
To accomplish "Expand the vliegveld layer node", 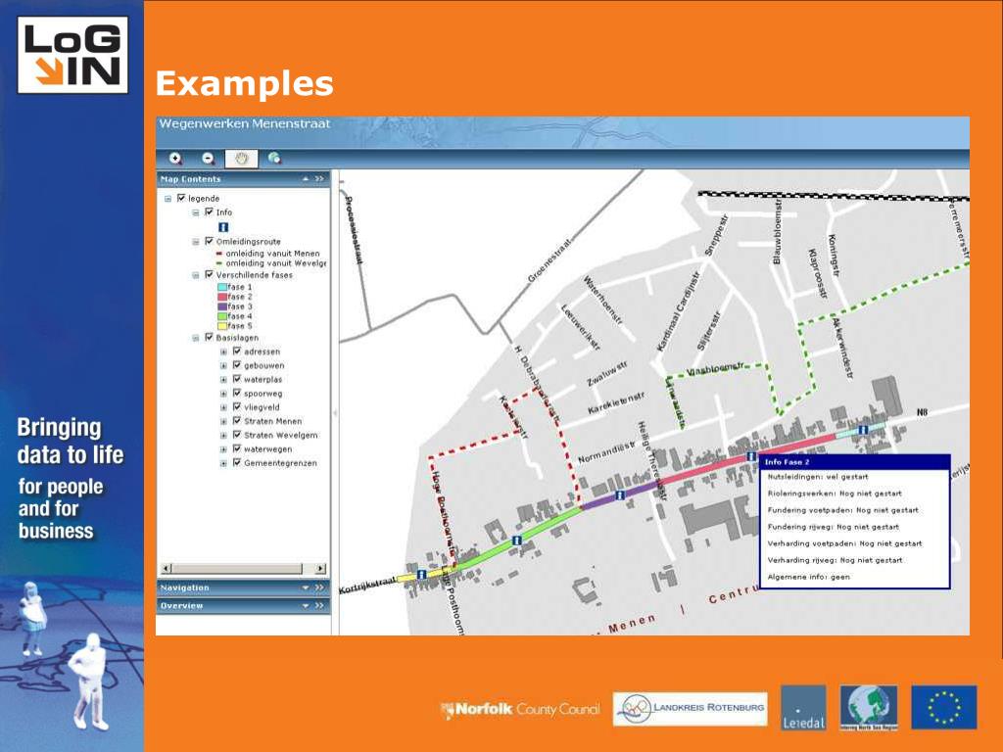I will click(224, 407).
